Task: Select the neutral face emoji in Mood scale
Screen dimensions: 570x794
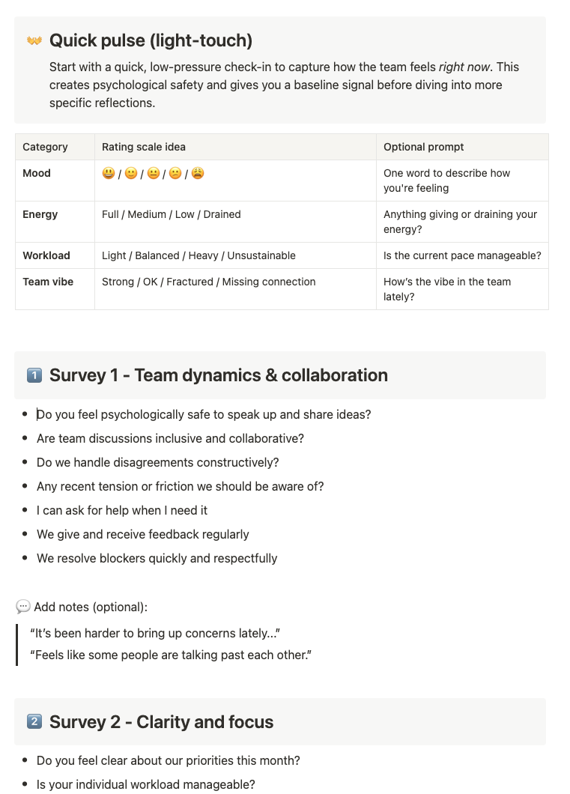Action: (x=154, y=173)
